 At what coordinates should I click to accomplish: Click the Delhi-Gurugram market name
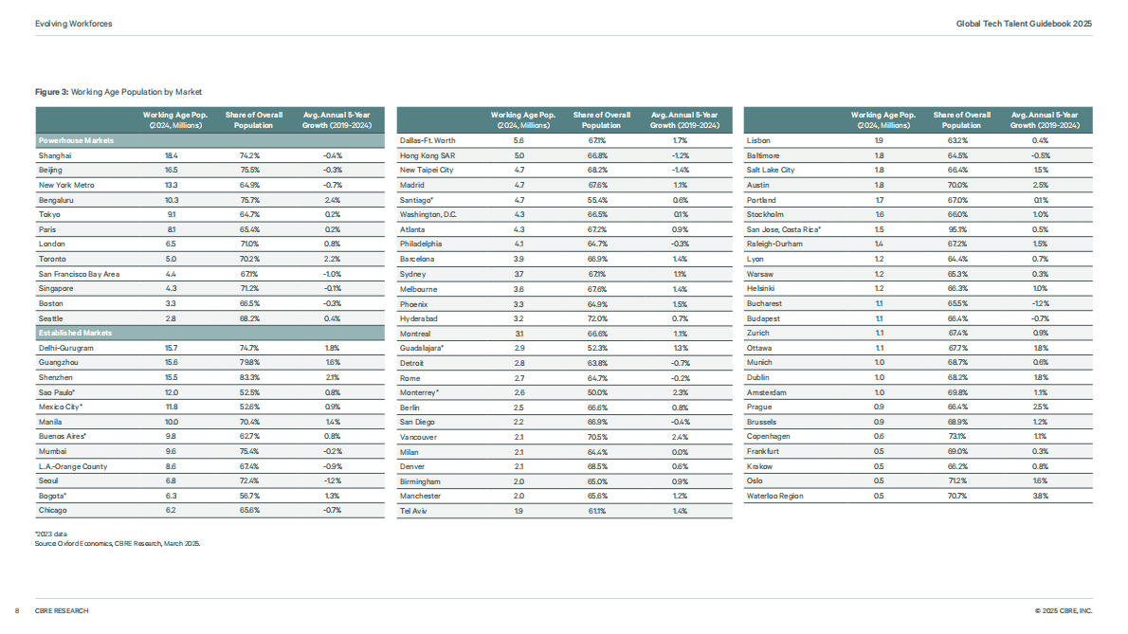65,348
